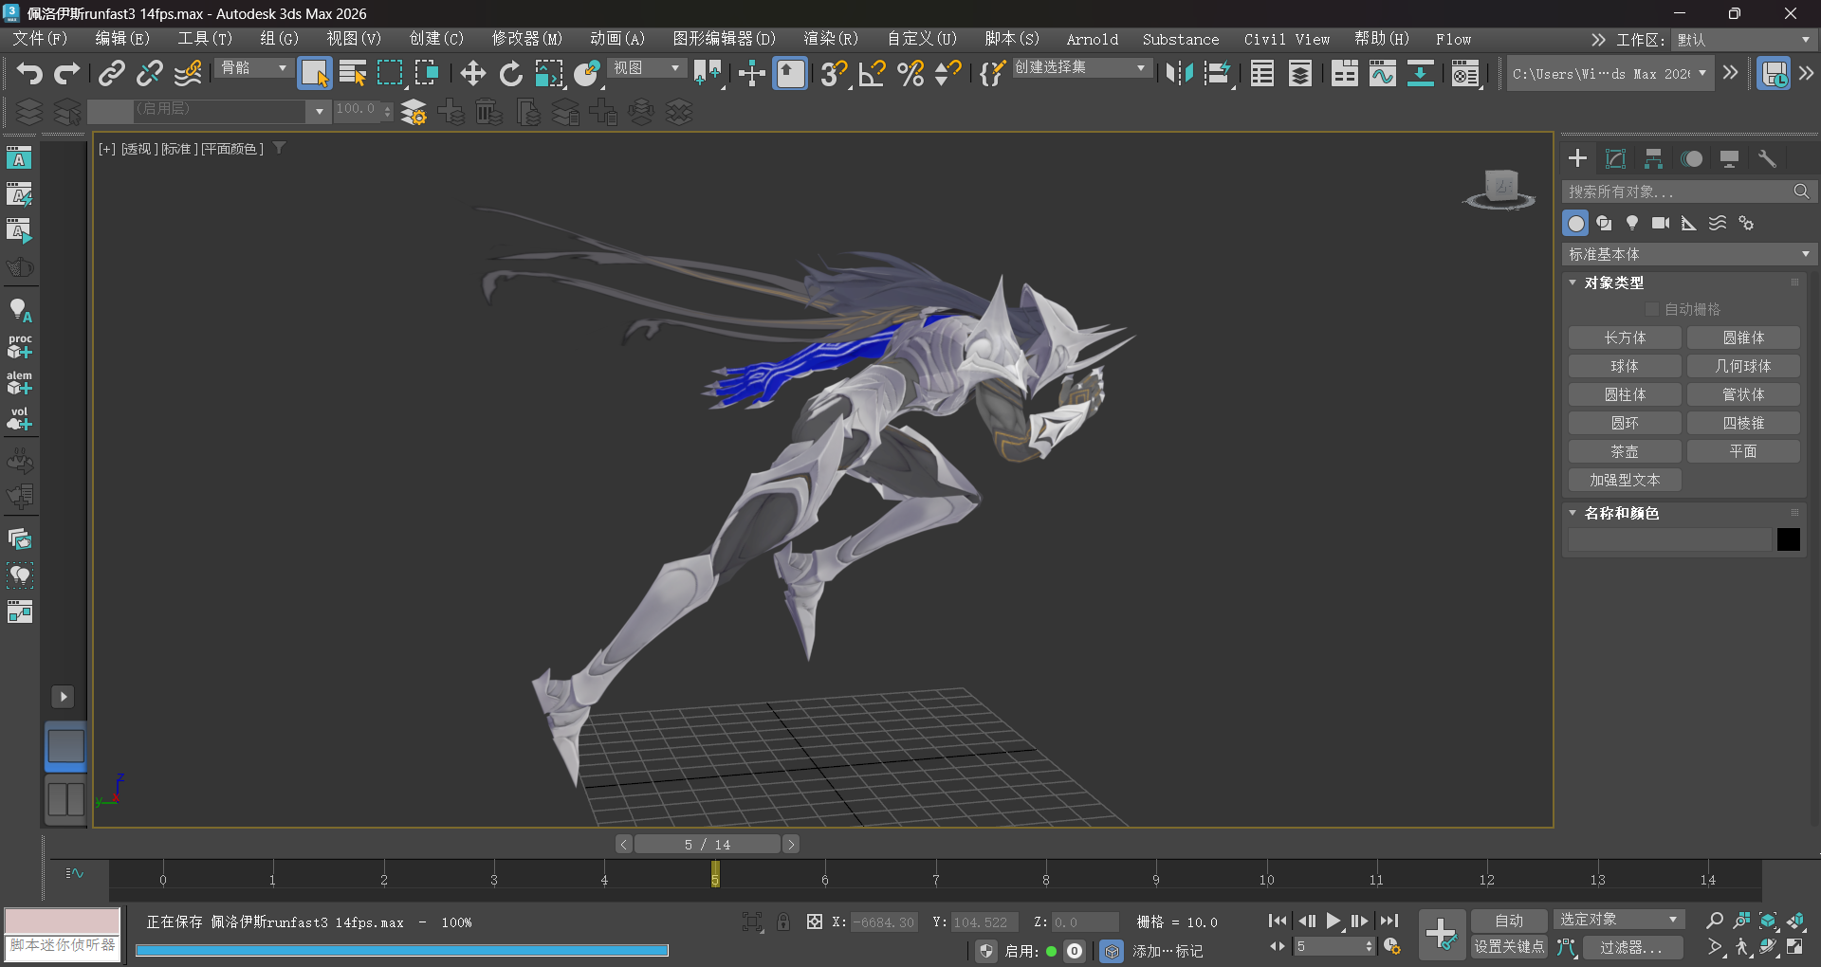Toggle Percent Snap
The height and width of the screenshot is (967, 1821).
coord(910,73)
